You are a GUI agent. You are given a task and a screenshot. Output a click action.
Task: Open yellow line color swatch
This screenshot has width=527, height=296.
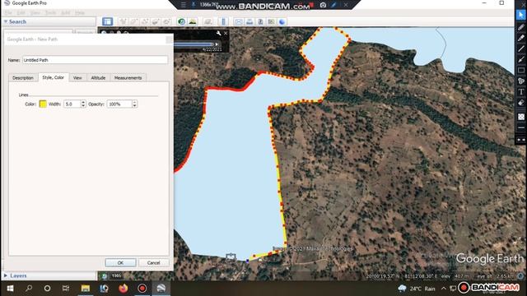43,104
